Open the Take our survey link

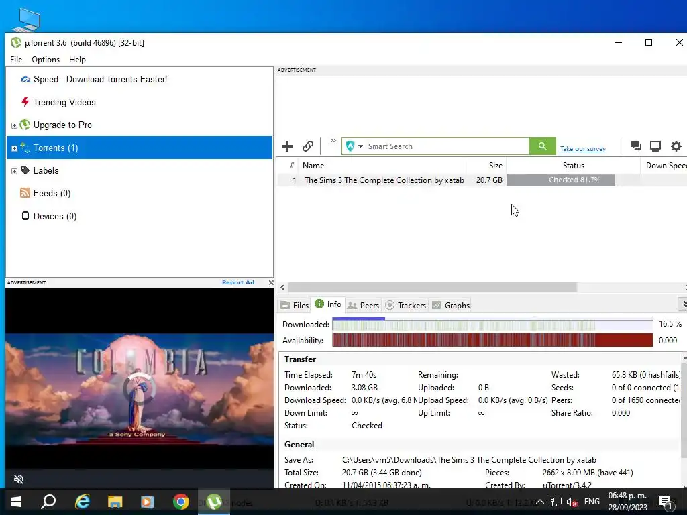pos(583,149)
